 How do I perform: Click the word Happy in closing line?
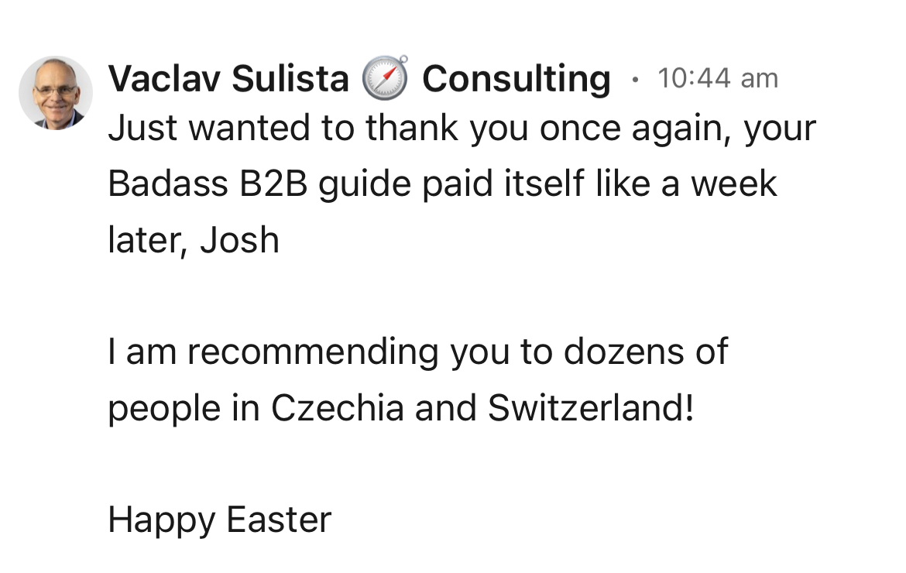pos(162,521)
